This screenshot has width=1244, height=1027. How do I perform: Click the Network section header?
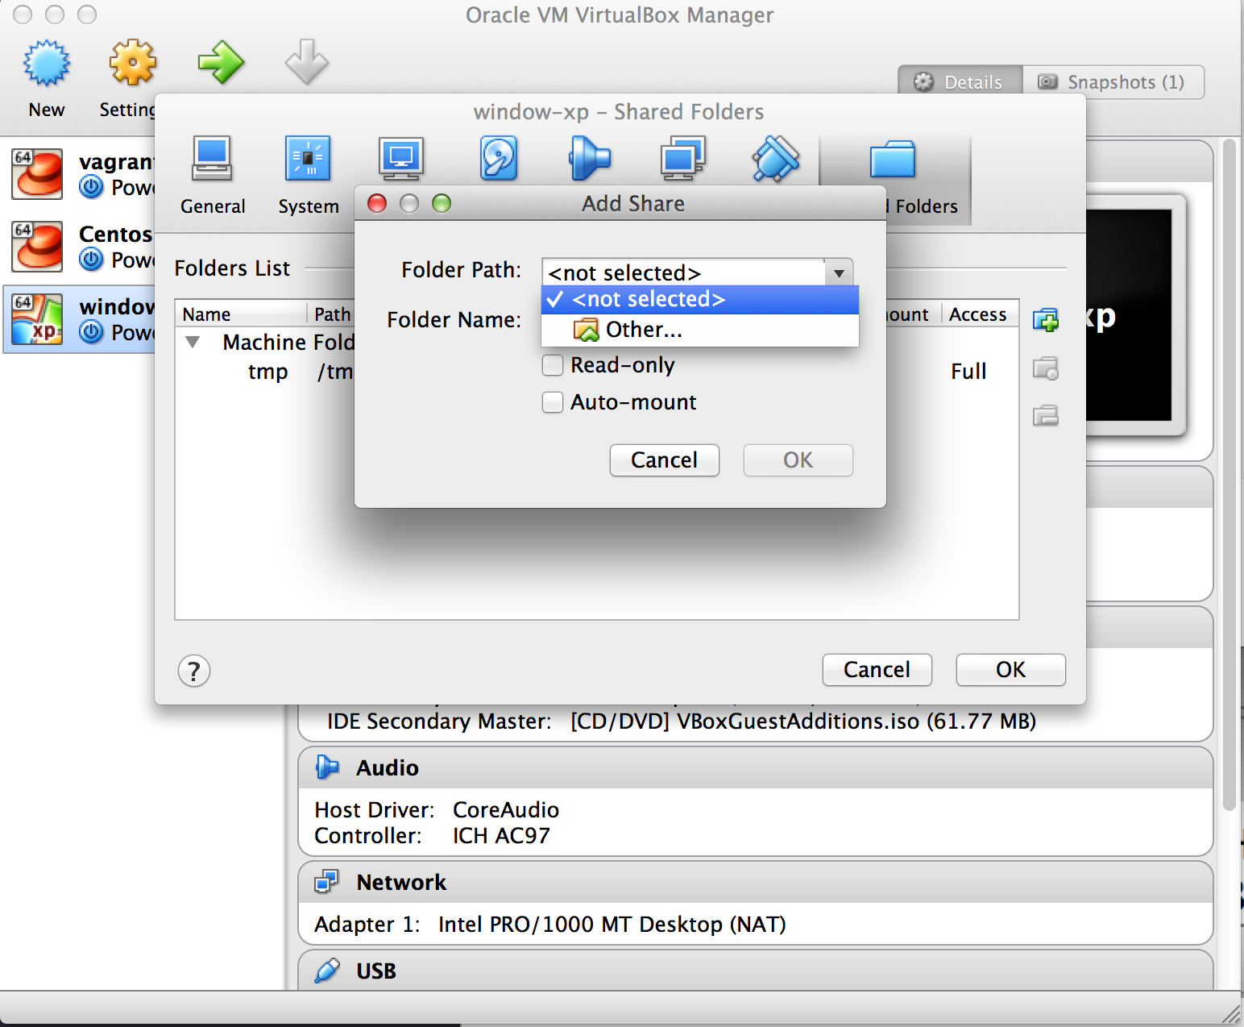tap(756, 883)
